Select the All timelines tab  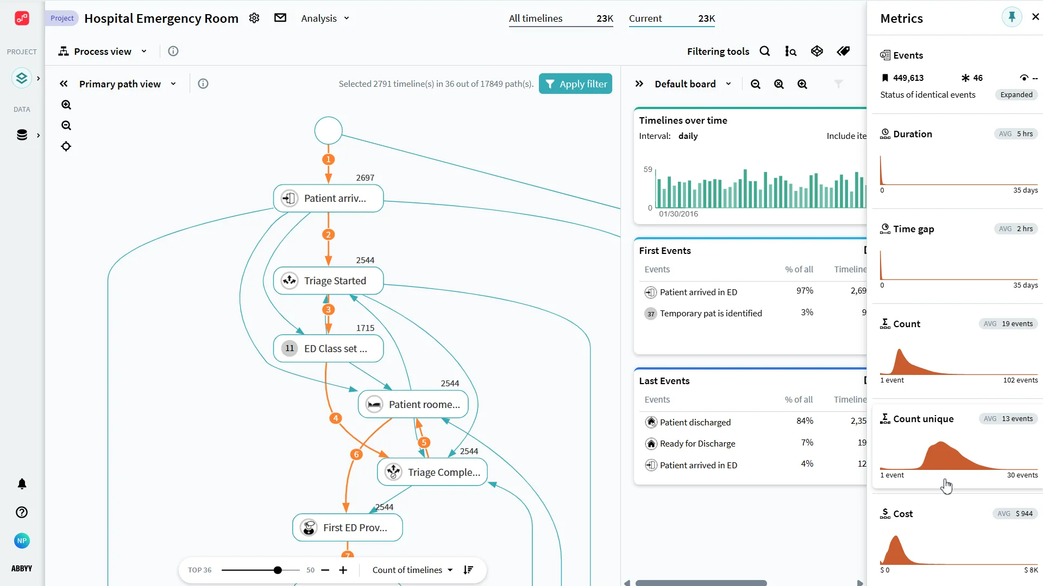coord(561,18)
